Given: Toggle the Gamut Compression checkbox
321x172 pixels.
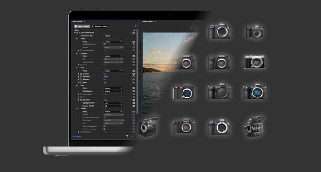Looking at the screenshot, I should pos(104,126).
